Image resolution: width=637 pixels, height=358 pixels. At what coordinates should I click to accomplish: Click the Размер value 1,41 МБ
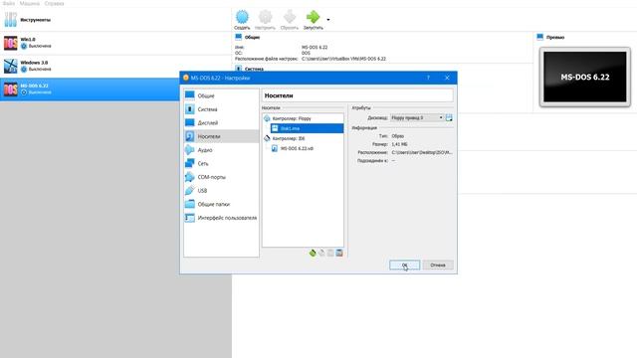(x=399, y=144)
